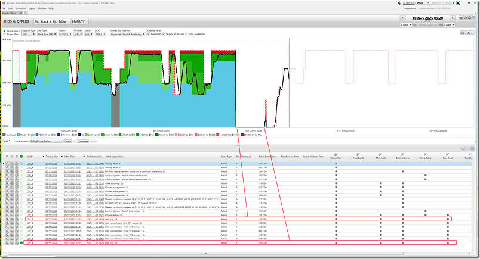Open the Screenshot menu
480x259 pixels.
coord(21,8)
